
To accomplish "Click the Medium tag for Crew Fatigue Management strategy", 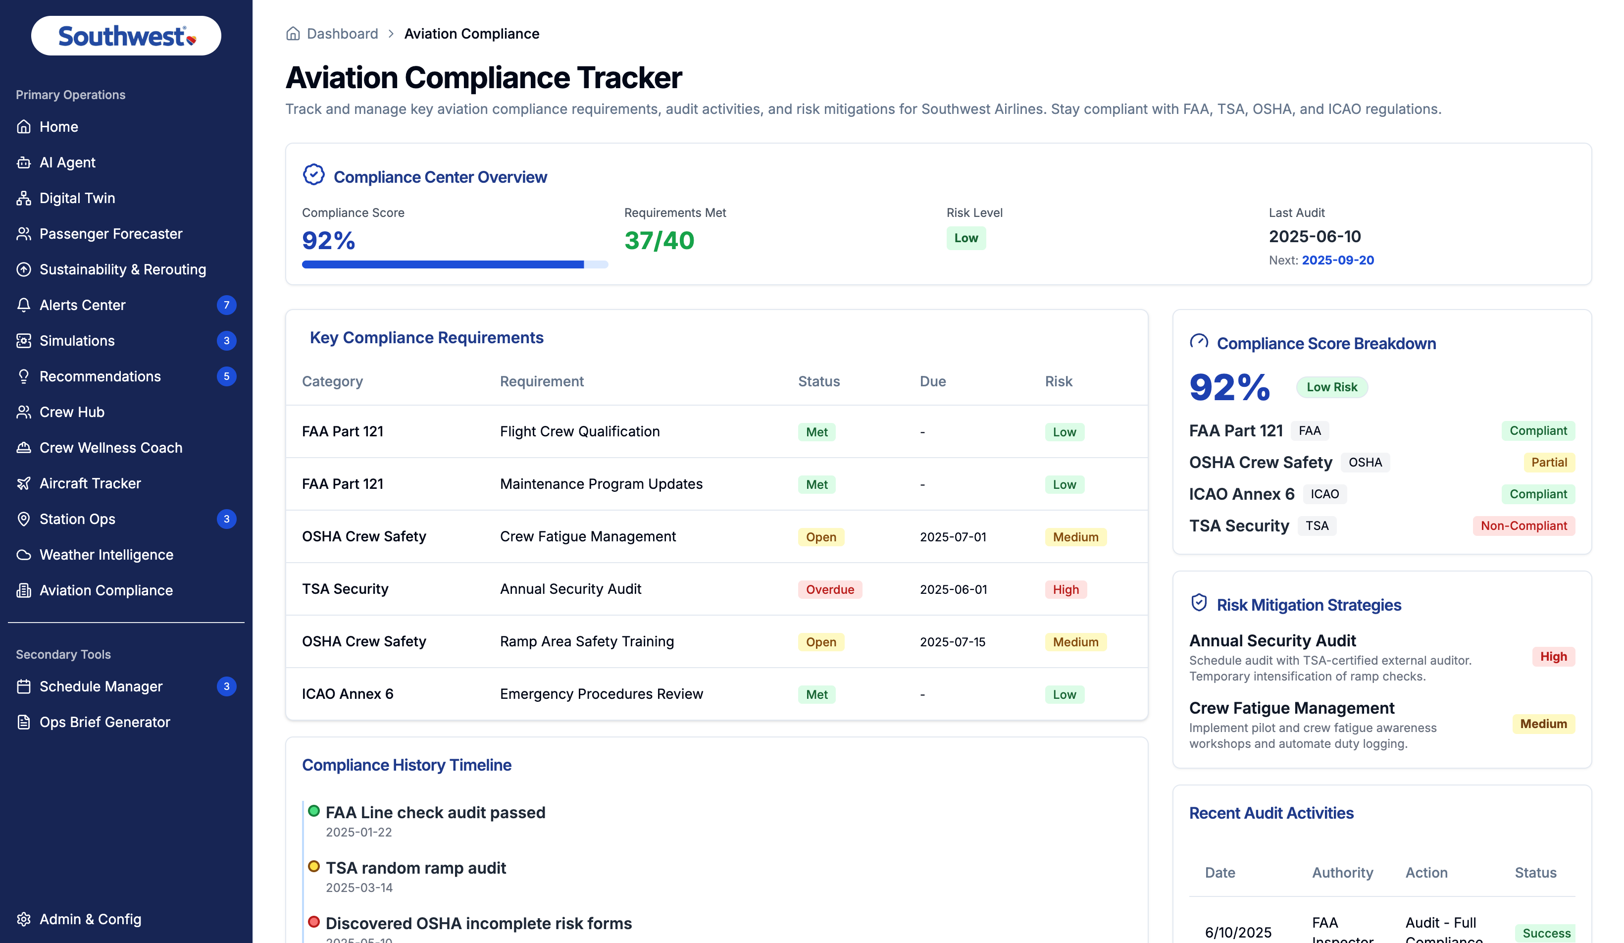I will click(1543, 724).
